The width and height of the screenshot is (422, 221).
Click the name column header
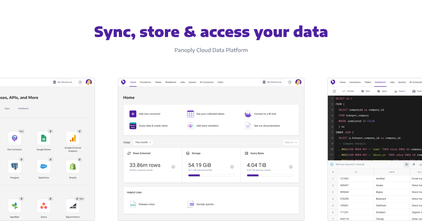392,172
